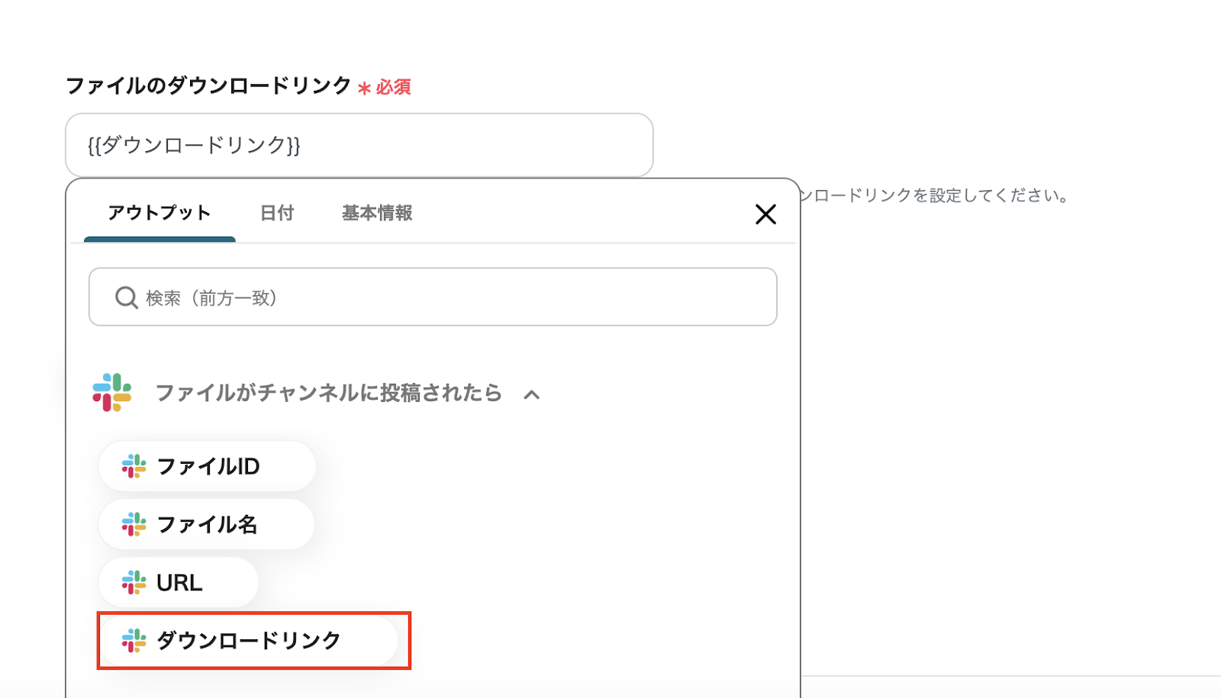Click the Slack logo beside the trigger section title
1221x698 pixels.
tap(112, 393)
